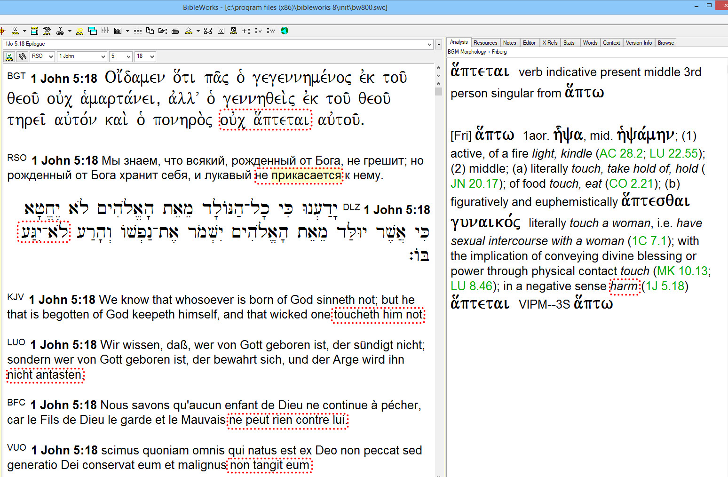Click the keyboard toolbar icon
Image resolution: width=728 pixels, height=477 pixels.
[175, 31]
